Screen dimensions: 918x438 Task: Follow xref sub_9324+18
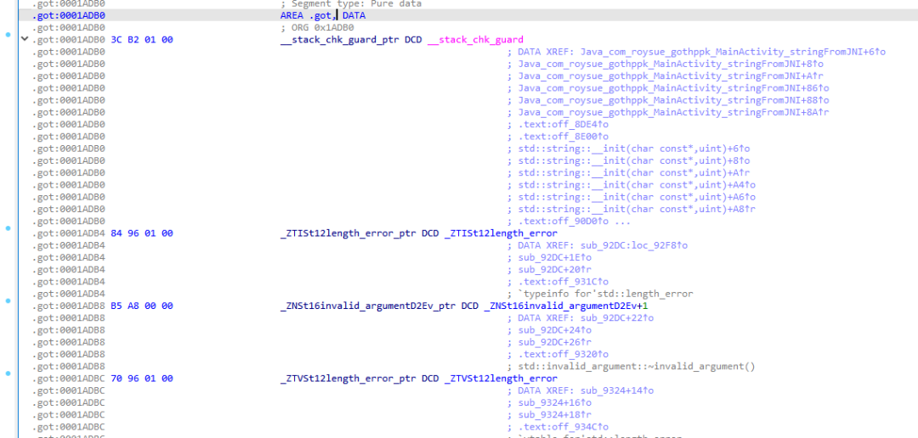[x=554, y=414]
